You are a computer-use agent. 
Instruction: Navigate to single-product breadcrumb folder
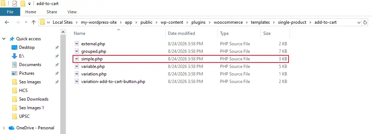click(292, 22)
